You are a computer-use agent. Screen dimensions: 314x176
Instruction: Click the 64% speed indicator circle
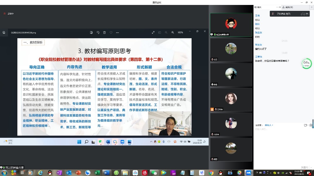306,63
